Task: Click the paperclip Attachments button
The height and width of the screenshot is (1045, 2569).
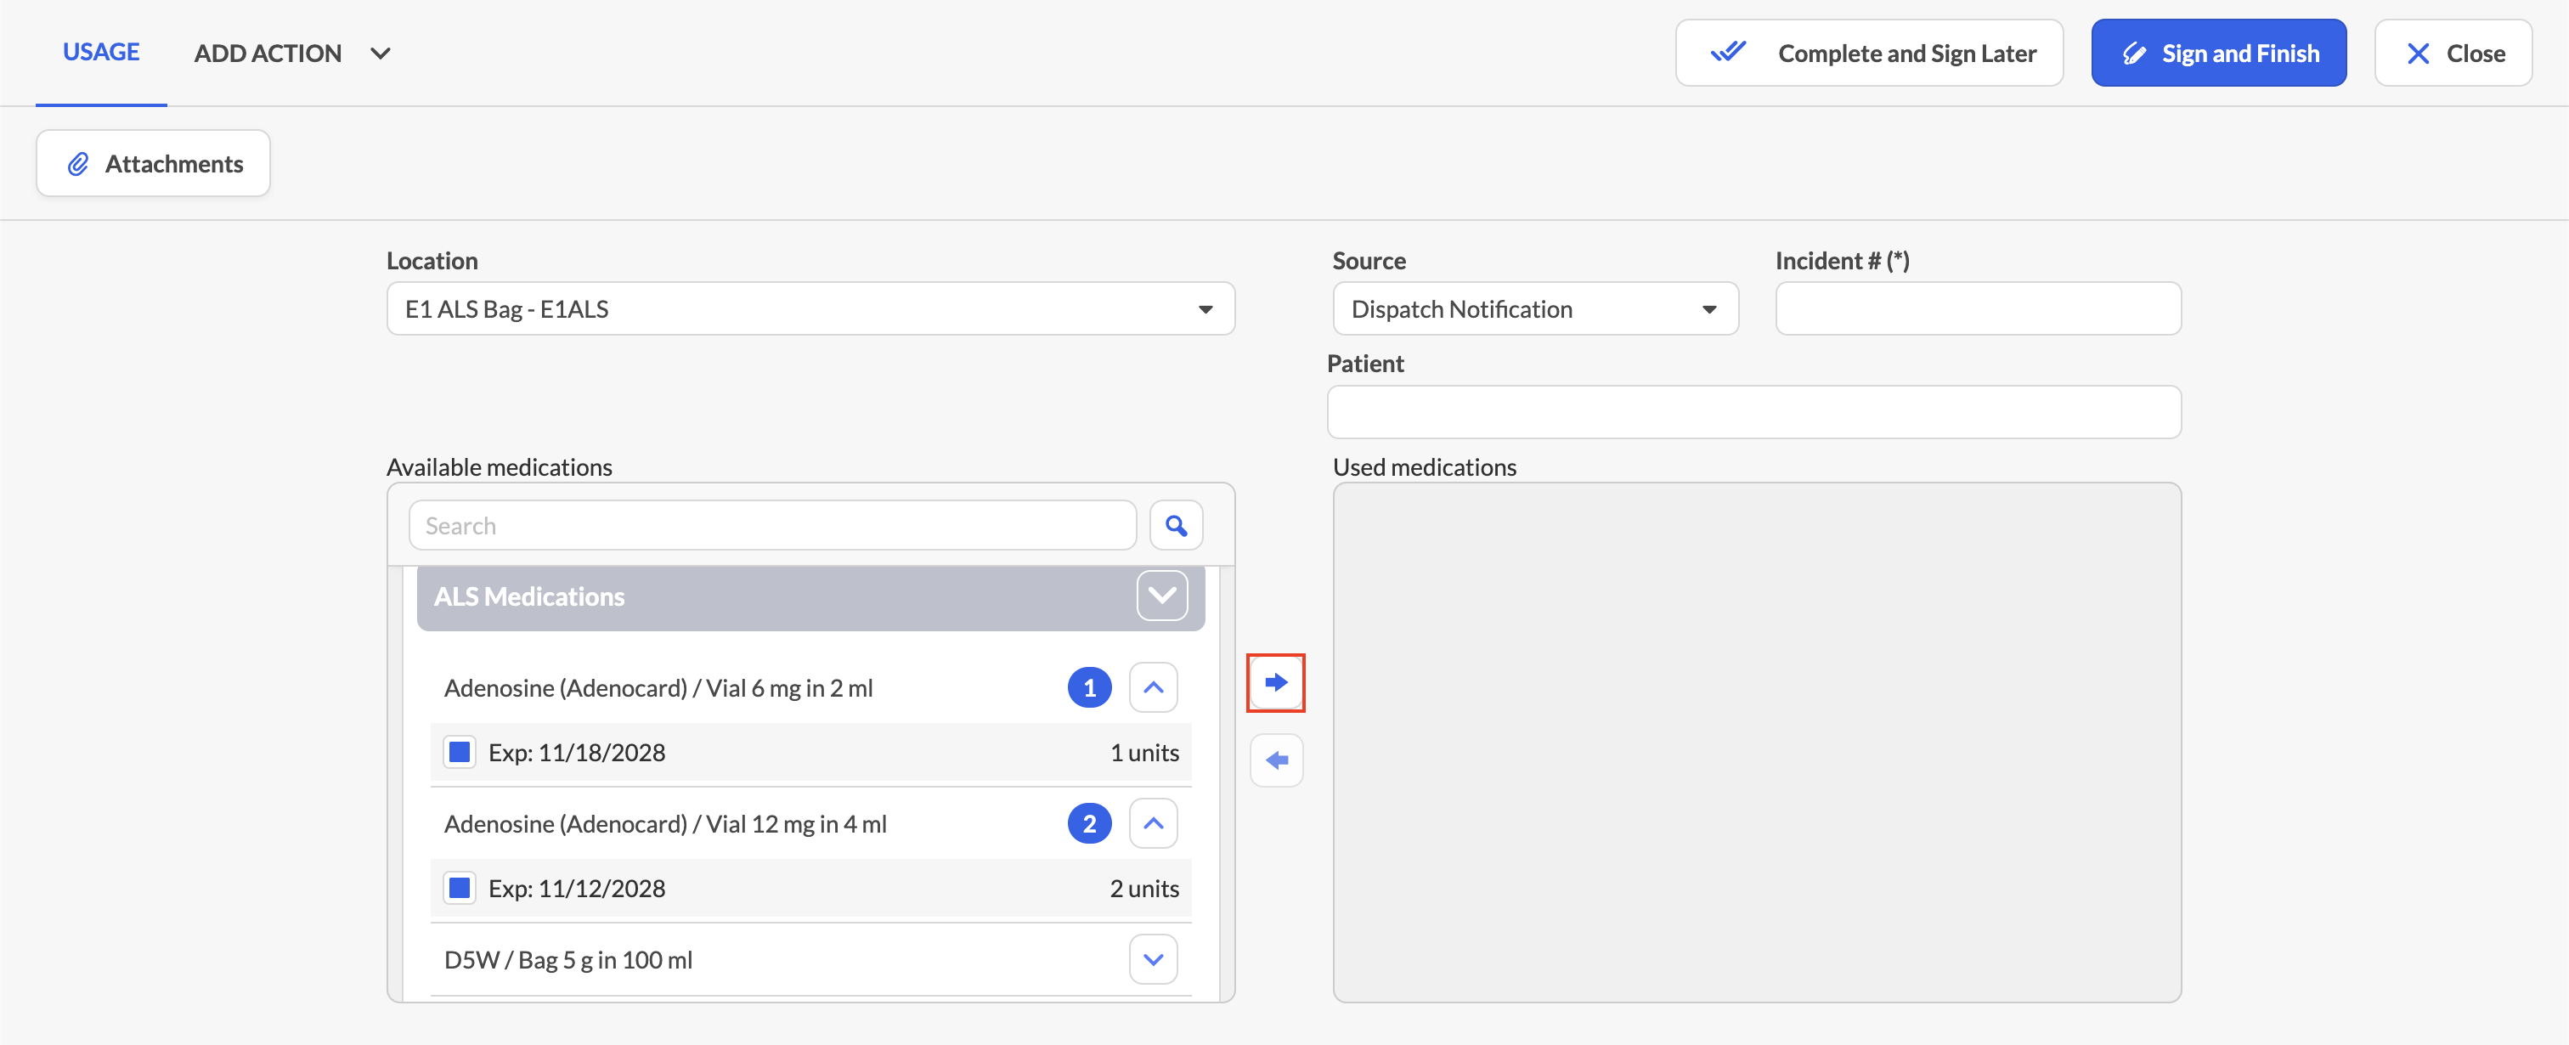Action: pos(154,163)
